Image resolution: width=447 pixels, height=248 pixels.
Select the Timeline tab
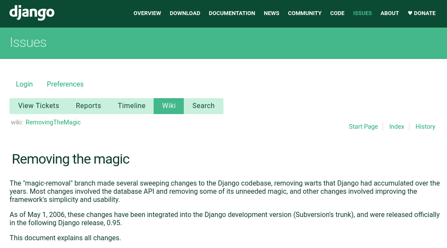coord(132,106)
